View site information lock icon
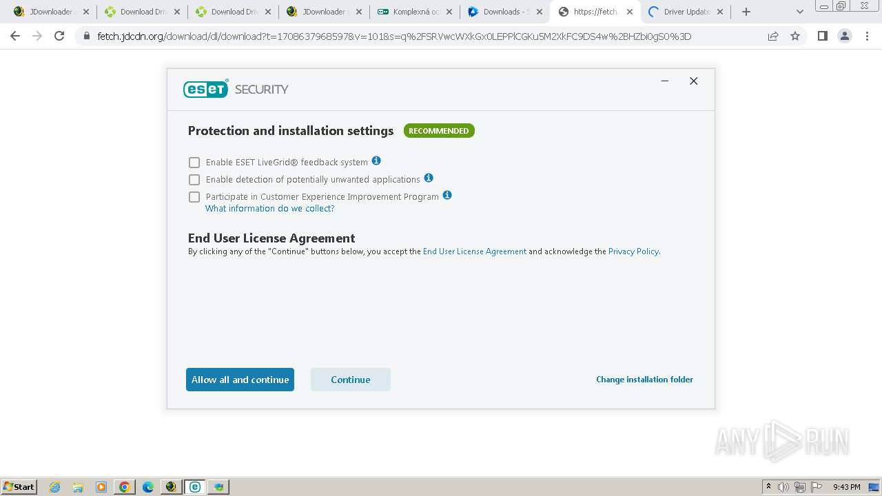 87,37
